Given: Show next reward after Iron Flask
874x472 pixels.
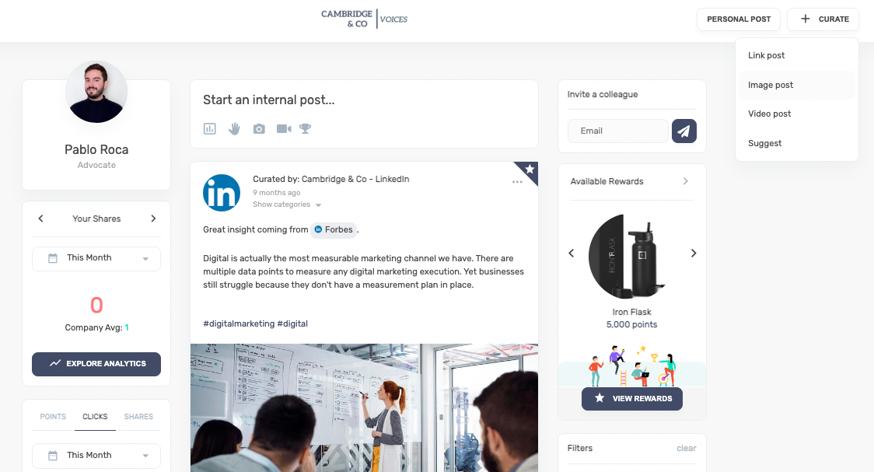Looking at the screenshot, I should [x=694, y=253].
